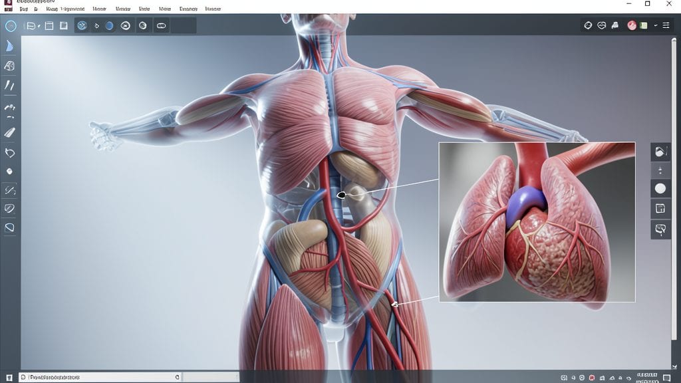Screen dimensions: 681x383
Task: Select the slashed leaf-shaped tool in the left sidebar
Action: (9, 208)
